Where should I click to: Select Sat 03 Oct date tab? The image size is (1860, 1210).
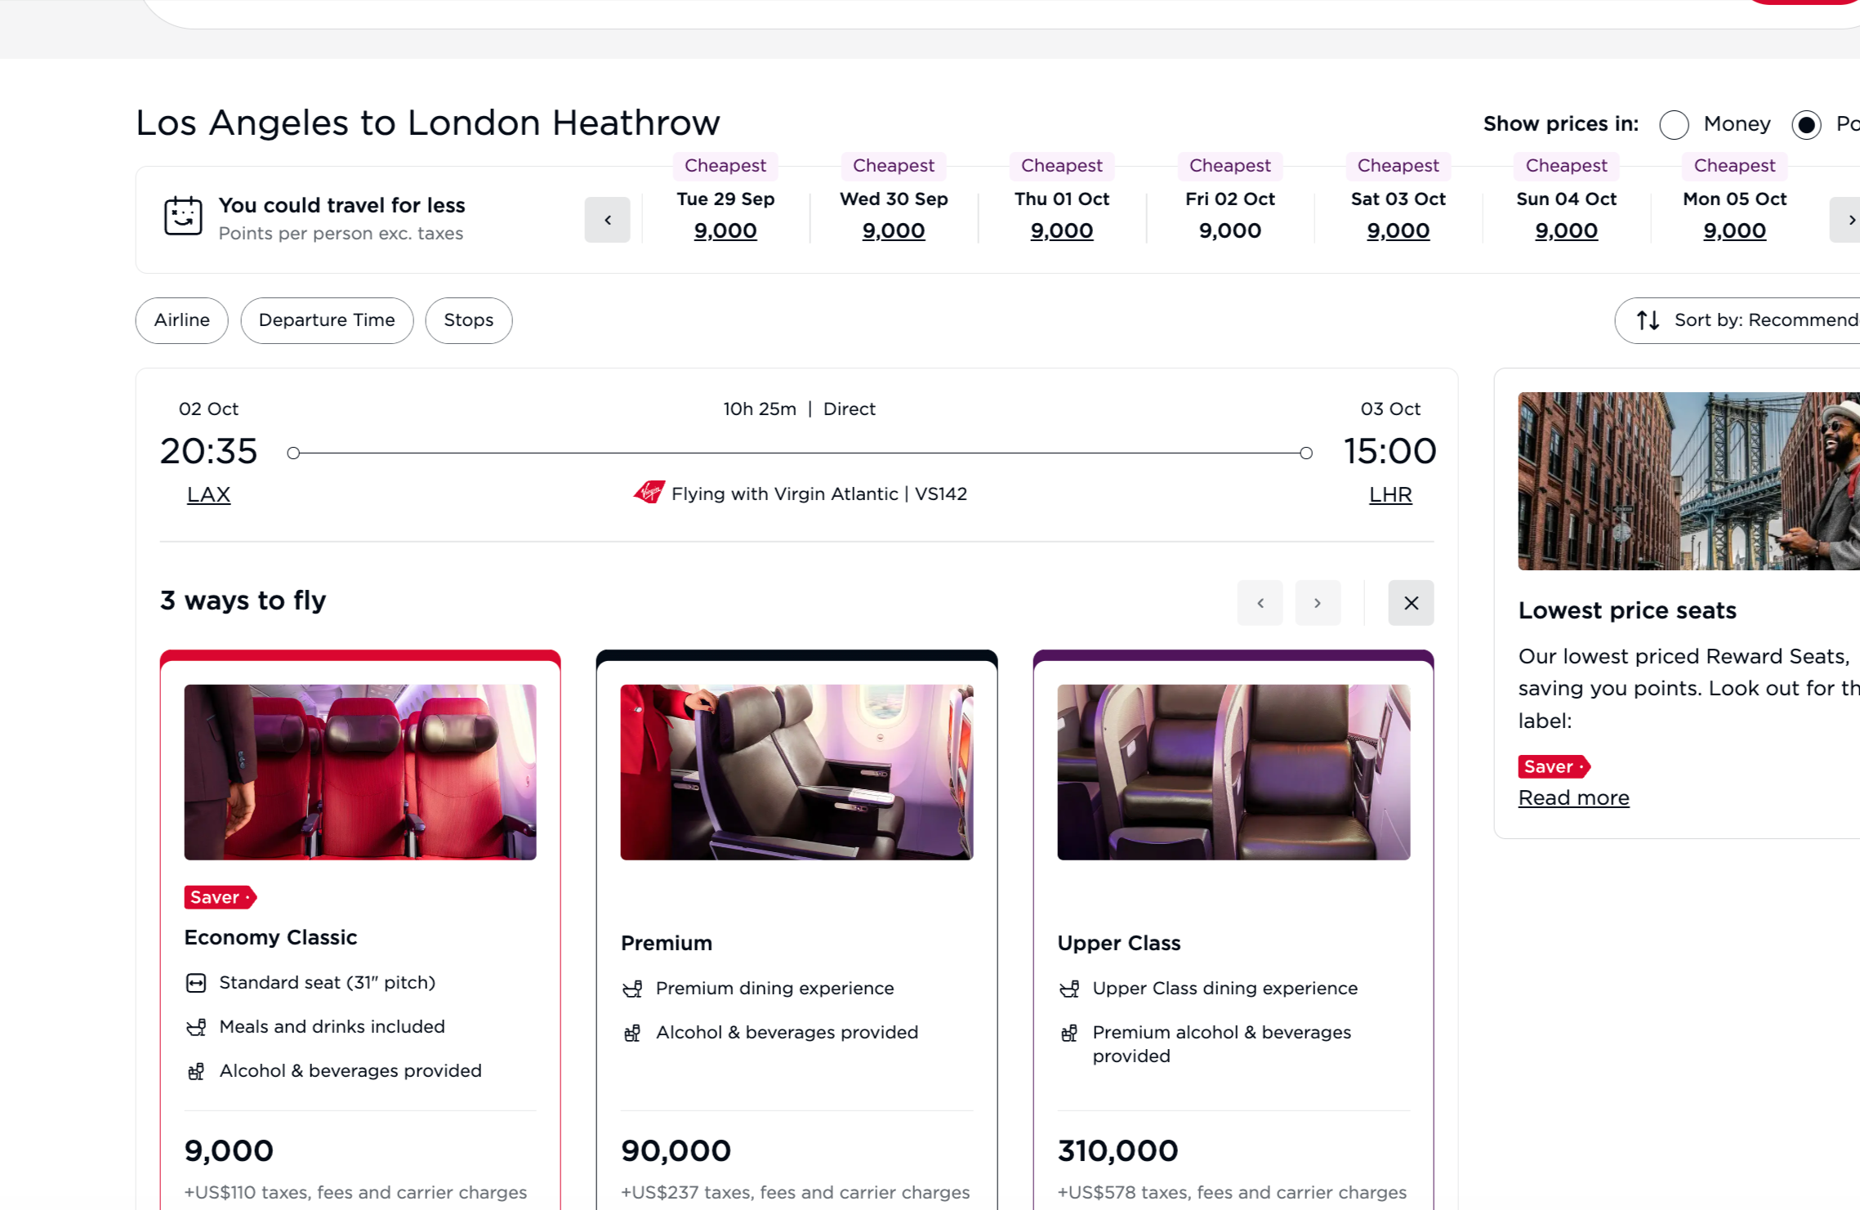(x=1398, y=215)
